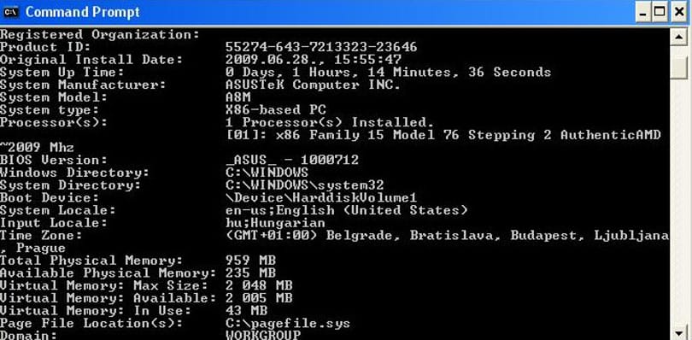The image size is (692, 340).
Task: Click the A8M system model text
Action: point(238,97)
